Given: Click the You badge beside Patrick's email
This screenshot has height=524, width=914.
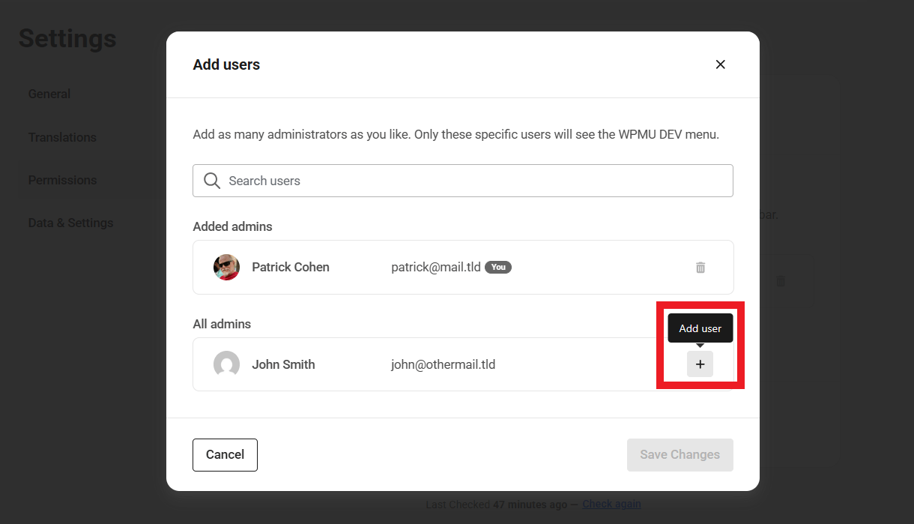Looking at the screenshot, I should (498, 267).
